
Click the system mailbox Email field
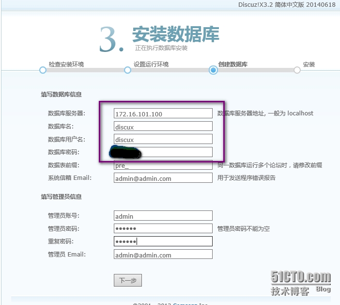pyautogui.click(x=163, y=178)
